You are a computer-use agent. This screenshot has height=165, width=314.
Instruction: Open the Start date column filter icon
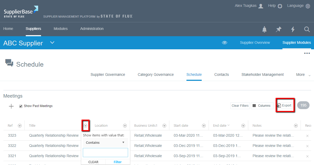click(204, 126)
